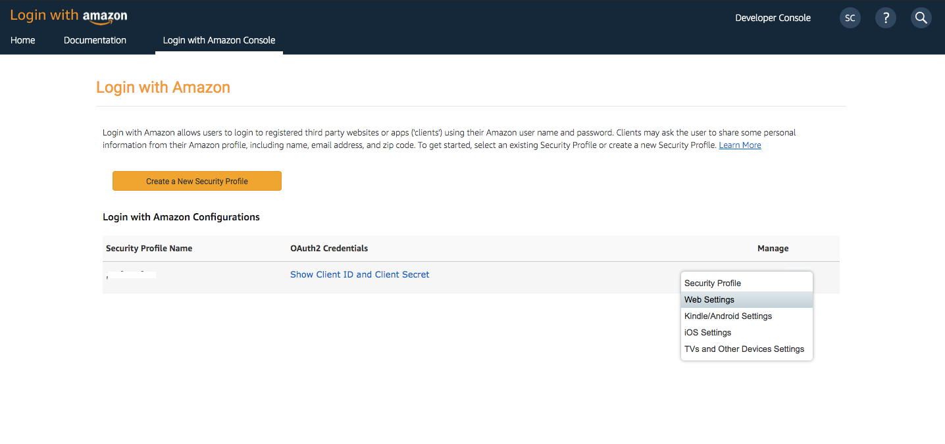The image size is (945, 444).
Task: Show Client ID and Client Secret
Action: (359, 274)
